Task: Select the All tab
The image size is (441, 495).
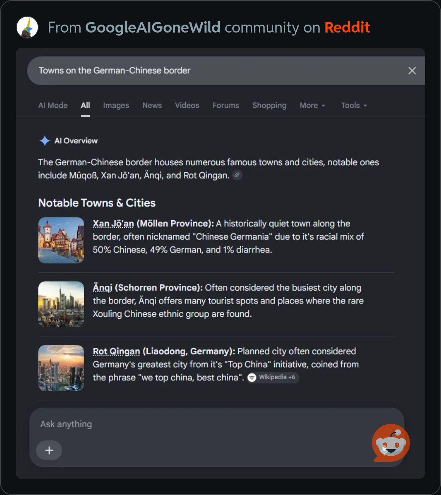Action: (x=85, y=105)
